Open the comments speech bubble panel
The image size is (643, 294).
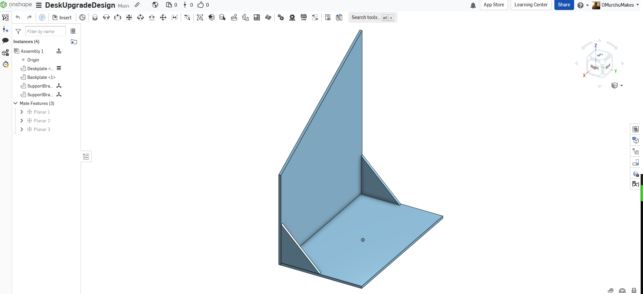pyautogui.click(x=5, y=41)
